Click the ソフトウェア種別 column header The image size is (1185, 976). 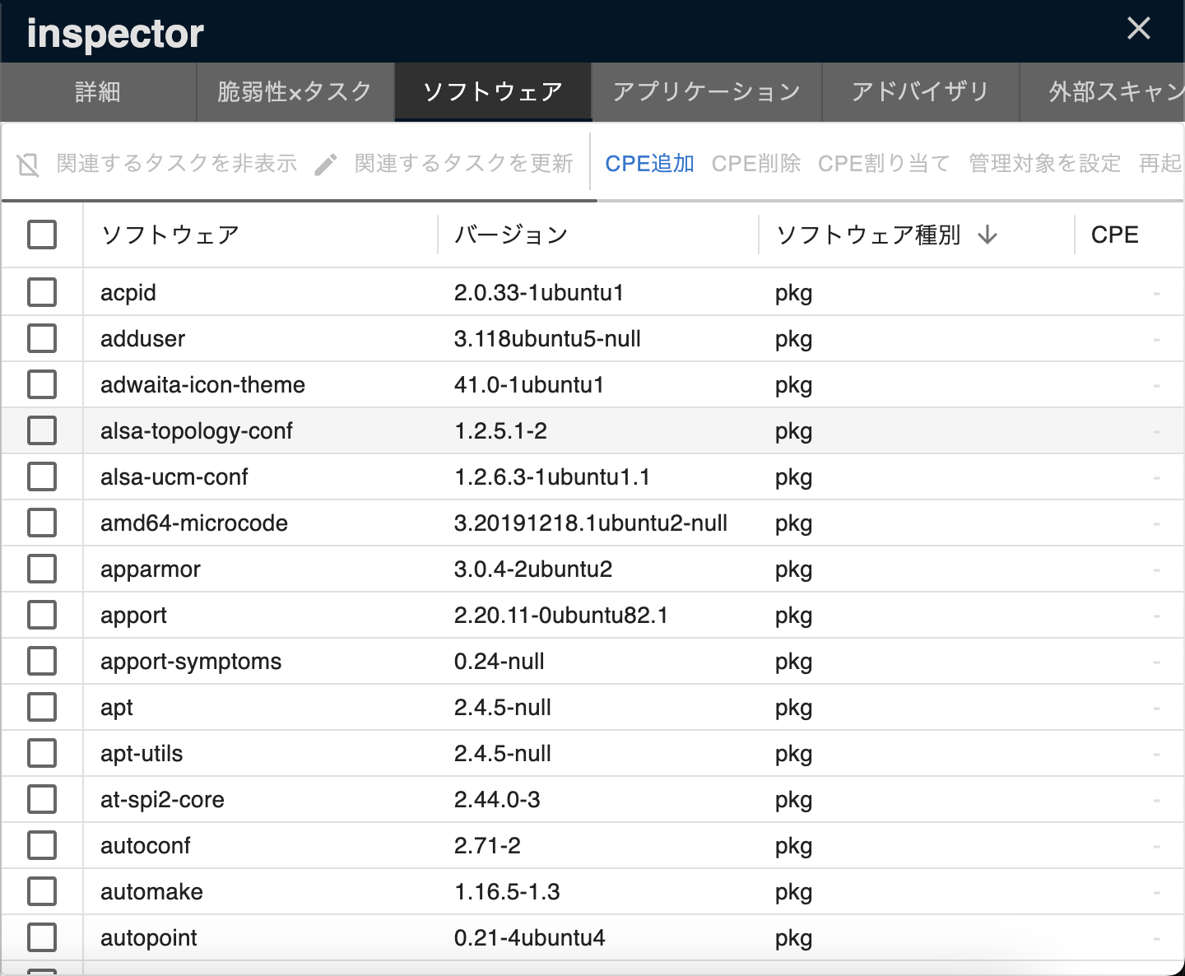pos(869,235)
